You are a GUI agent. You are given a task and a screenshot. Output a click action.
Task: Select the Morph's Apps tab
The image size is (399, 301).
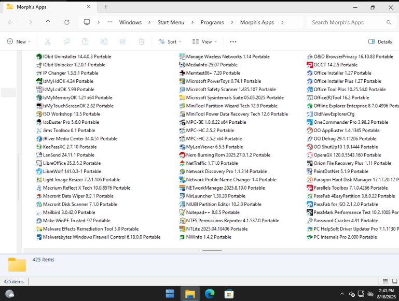pyautogui.click(x=49, y=7)
